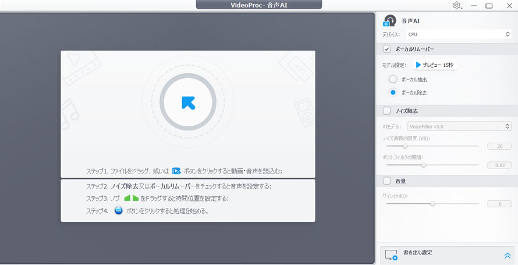Uncheck the ボーカルリムーバー checkbox
Viewport: 518px width, 265px height.
pos(387,50)
